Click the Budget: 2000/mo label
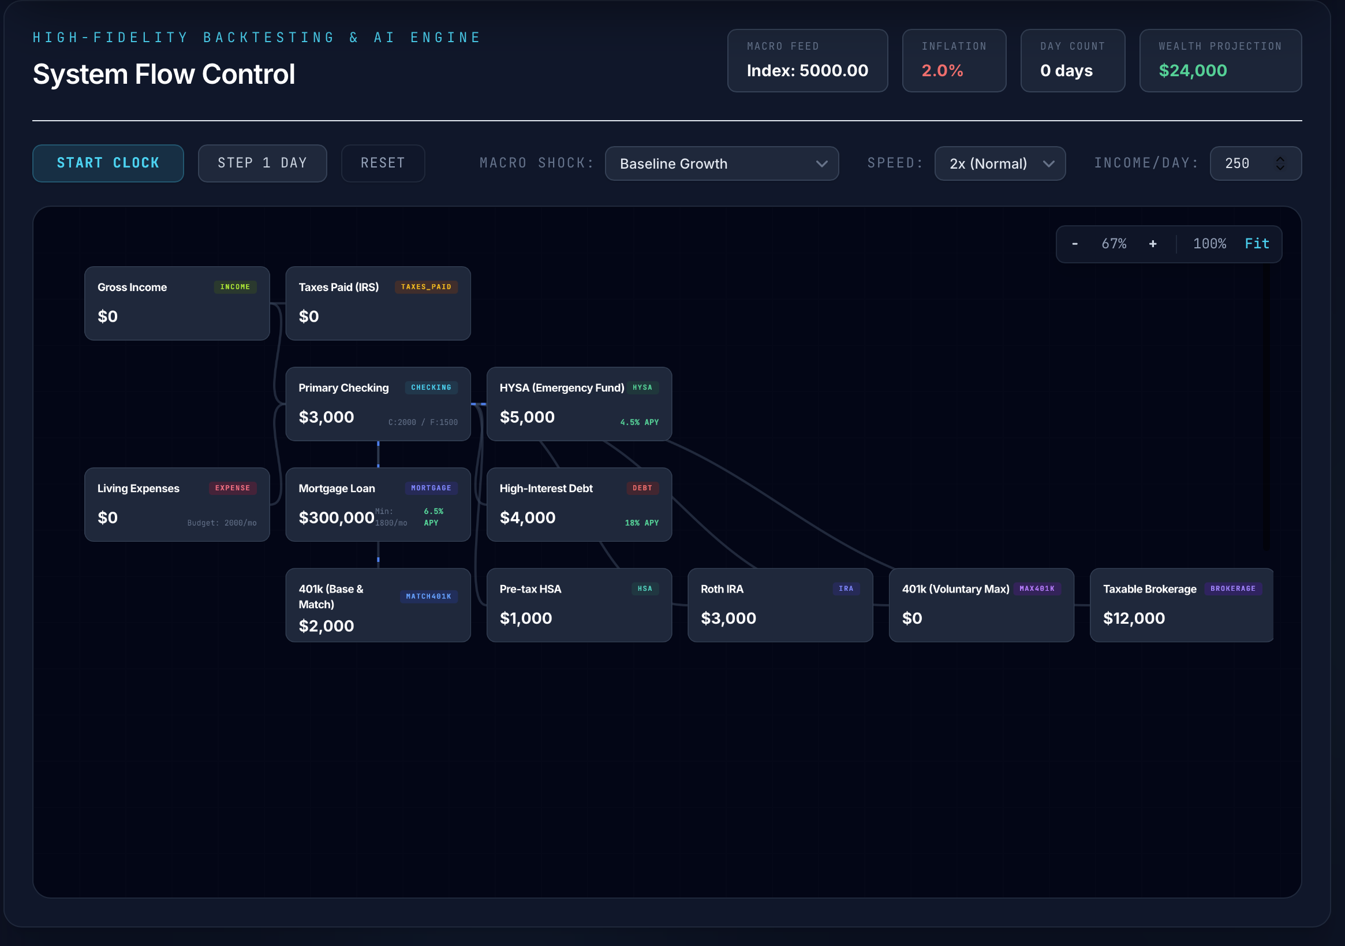The width and height of the screenshot is (1345, 946). tap(222, 523)
